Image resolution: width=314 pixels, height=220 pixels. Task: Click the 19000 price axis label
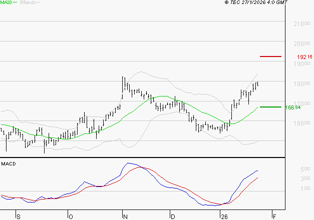302,63
